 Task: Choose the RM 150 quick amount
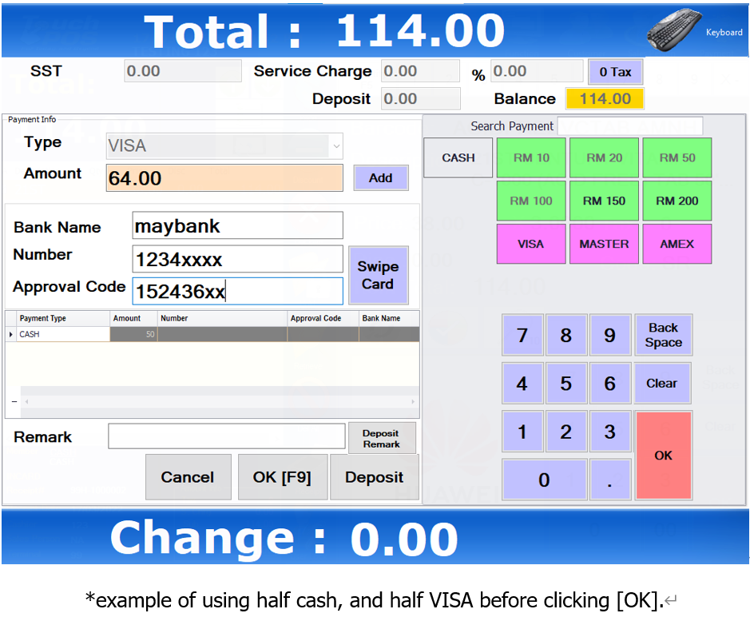(604, 201)
